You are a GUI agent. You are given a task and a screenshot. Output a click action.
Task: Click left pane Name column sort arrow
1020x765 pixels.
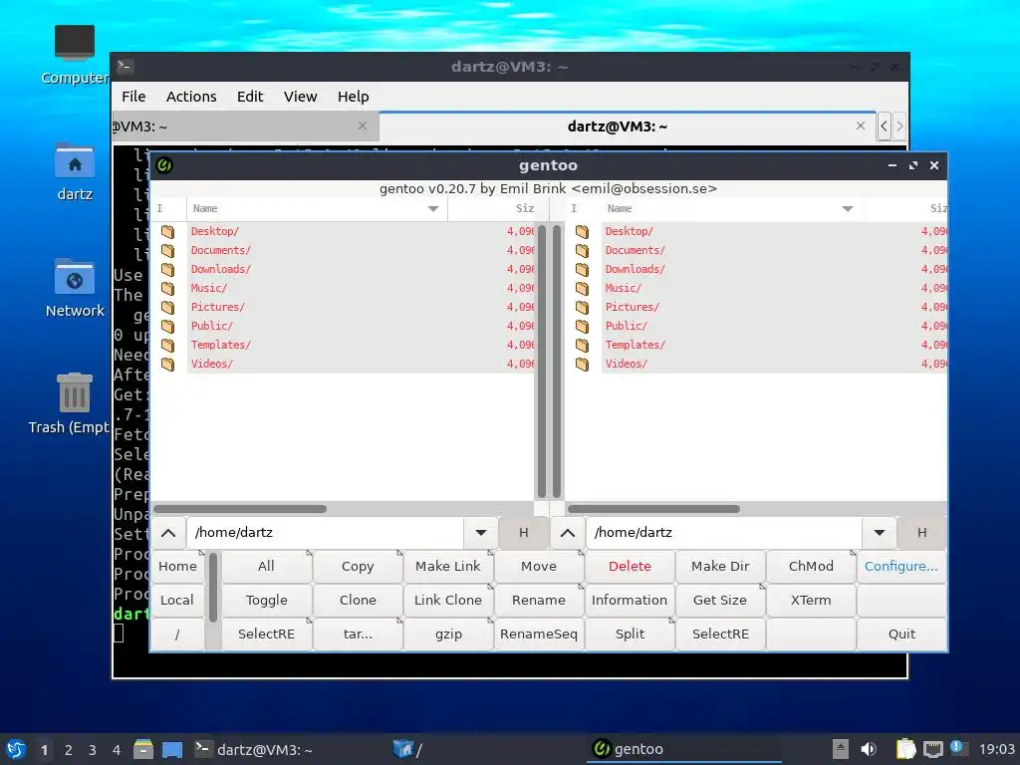(x=433, y=209)
